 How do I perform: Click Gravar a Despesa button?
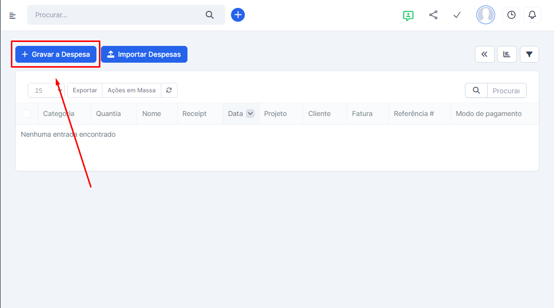pyautogui.click(x=56, y=54)
